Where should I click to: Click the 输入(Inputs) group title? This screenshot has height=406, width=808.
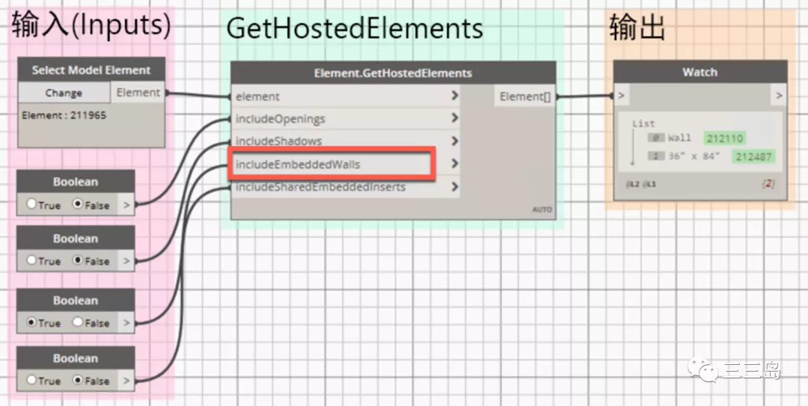point(91,25)
